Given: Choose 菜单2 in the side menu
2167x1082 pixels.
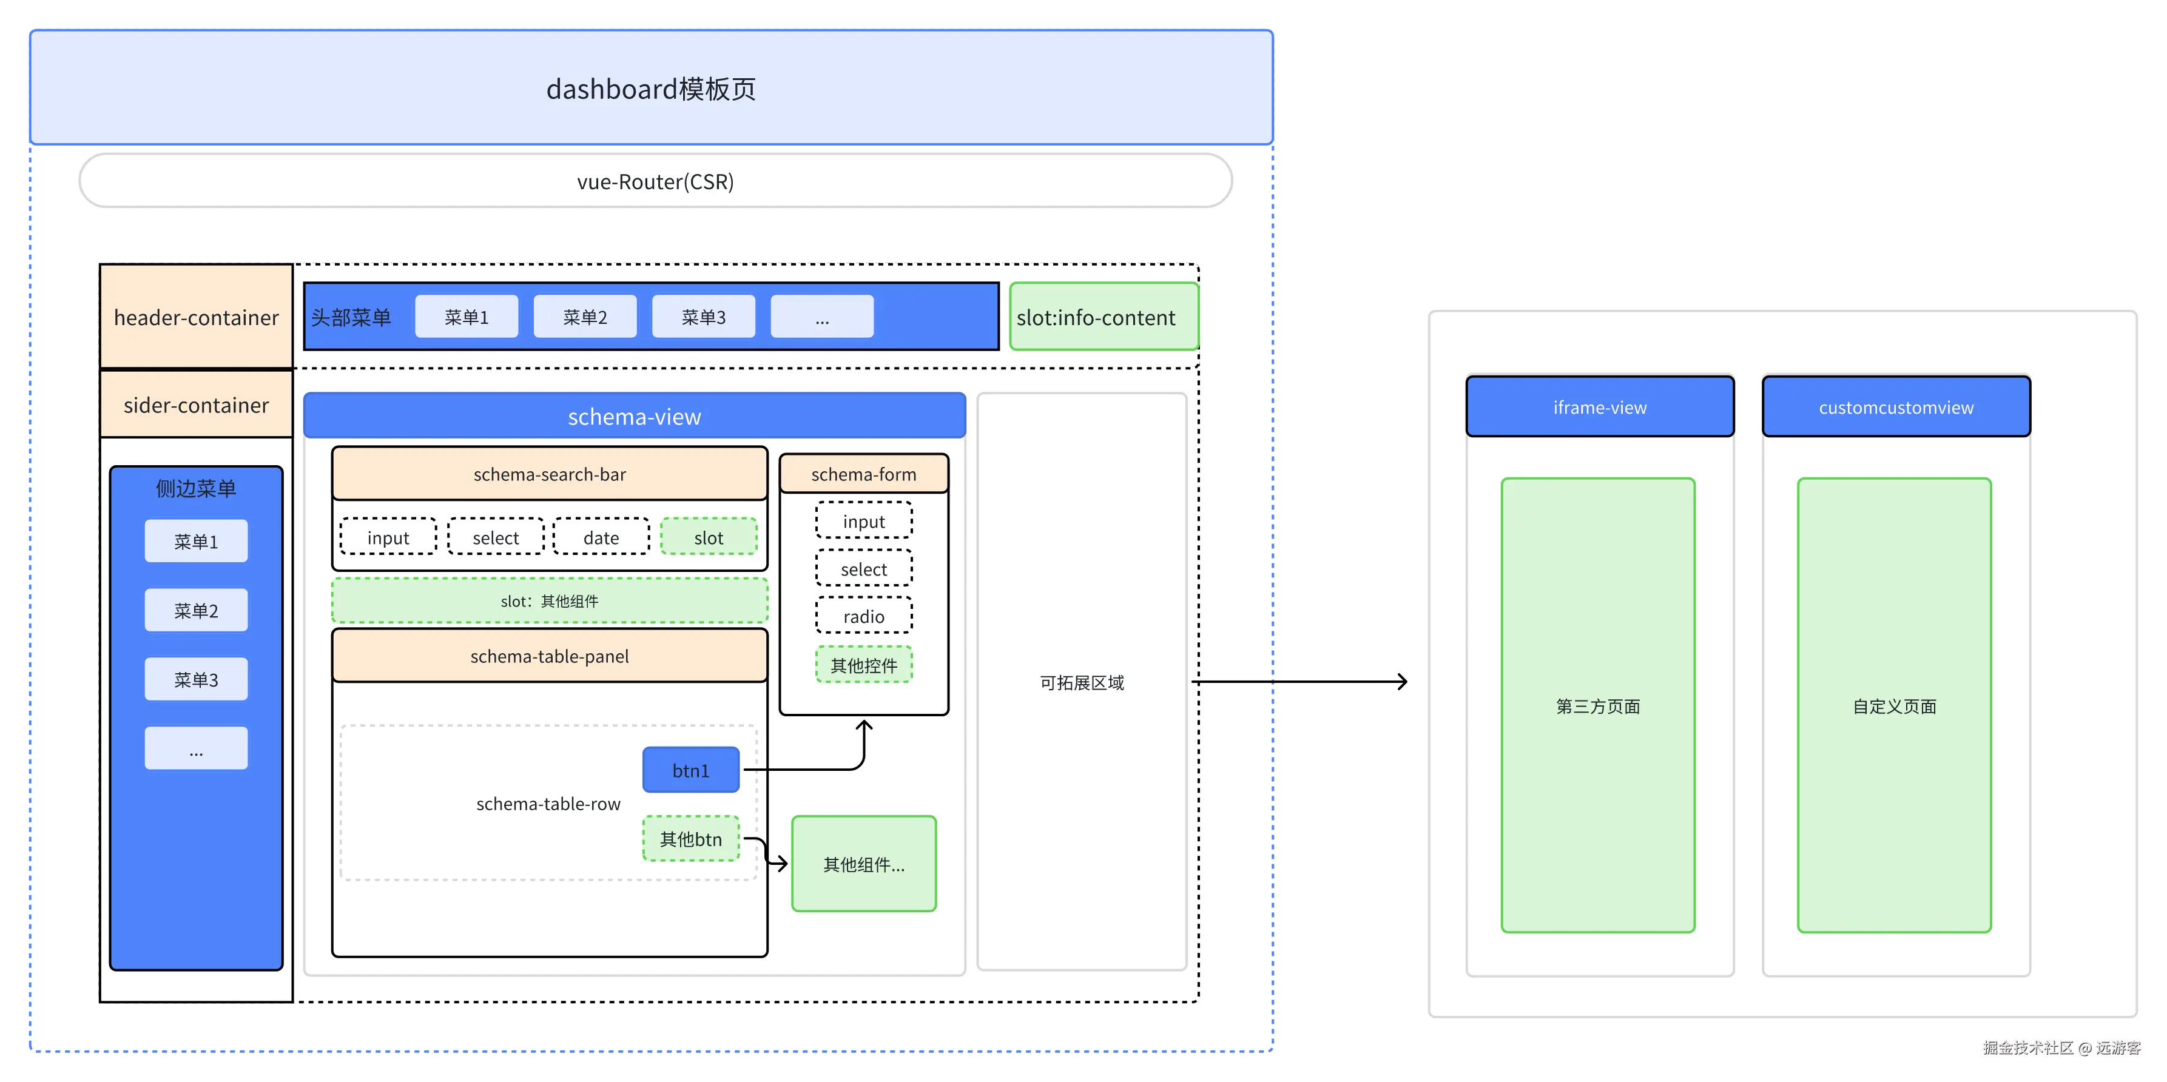Looking at the screenshot, I should (196, 610).
